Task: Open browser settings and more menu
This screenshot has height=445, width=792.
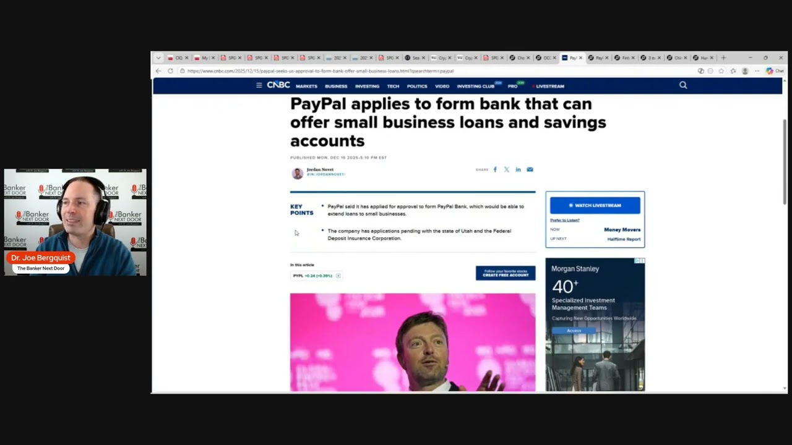Action: pyautogui.click(x=757, y=71)
